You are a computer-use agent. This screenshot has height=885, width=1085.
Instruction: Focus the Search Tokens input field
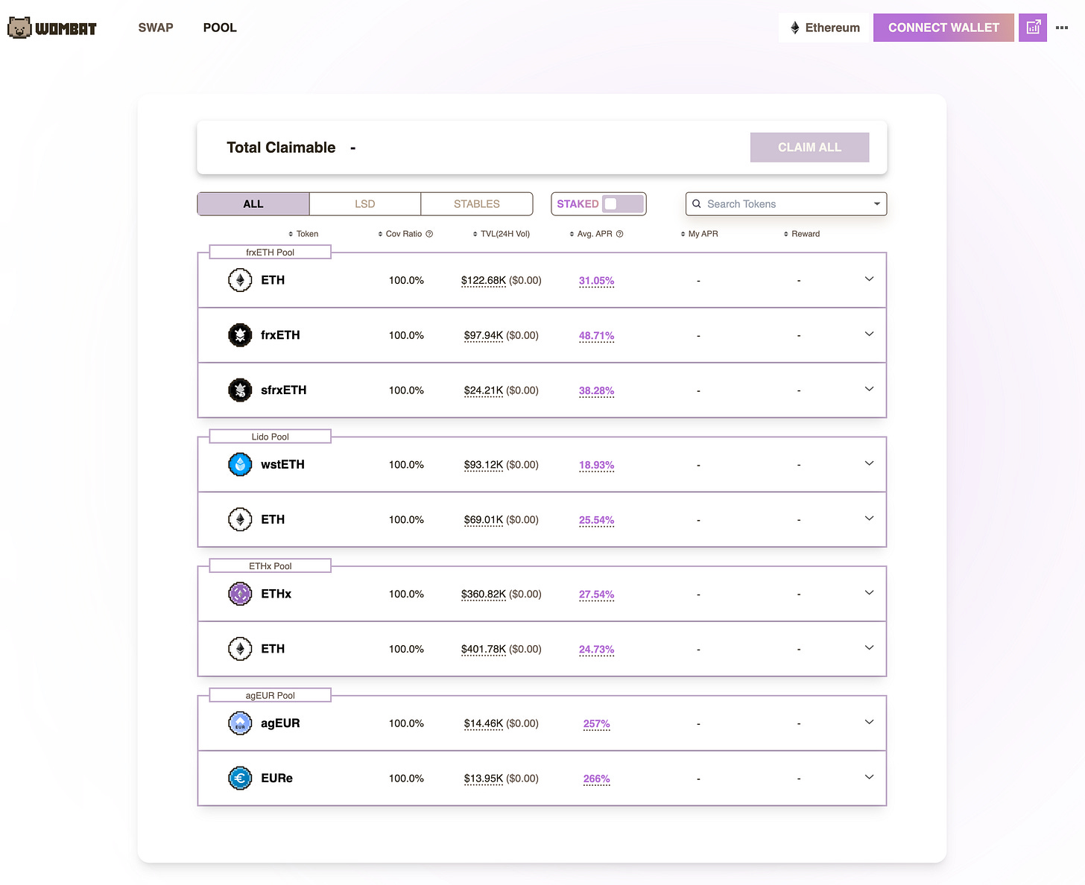(x=786, y=203)
